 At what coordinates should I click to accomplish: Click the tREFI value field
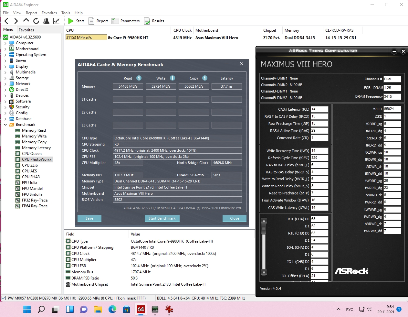coord(392,109)
